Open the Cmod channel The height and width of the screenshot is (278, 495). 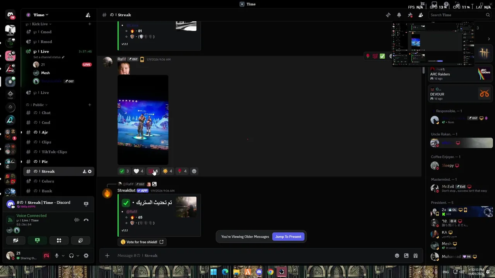tap(58, 32)
